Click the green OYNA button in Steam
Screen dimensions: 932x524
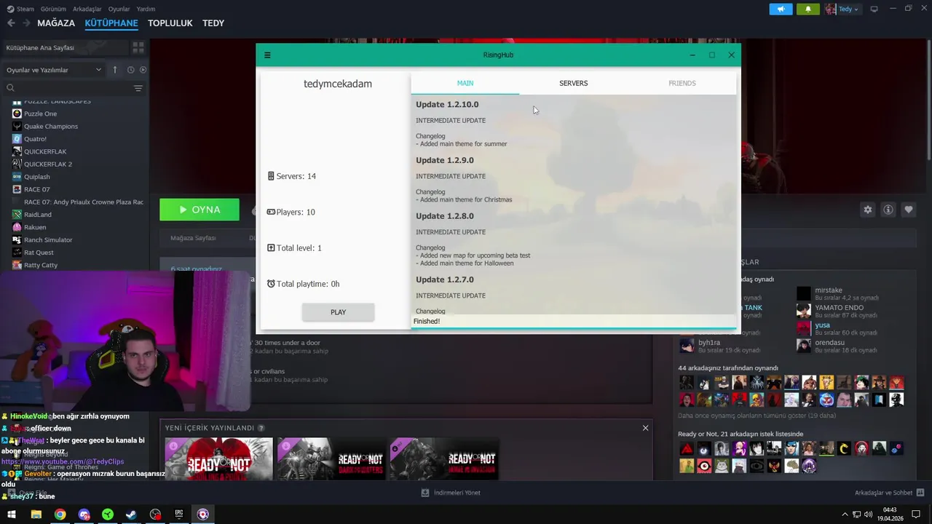tap(200, 210)
